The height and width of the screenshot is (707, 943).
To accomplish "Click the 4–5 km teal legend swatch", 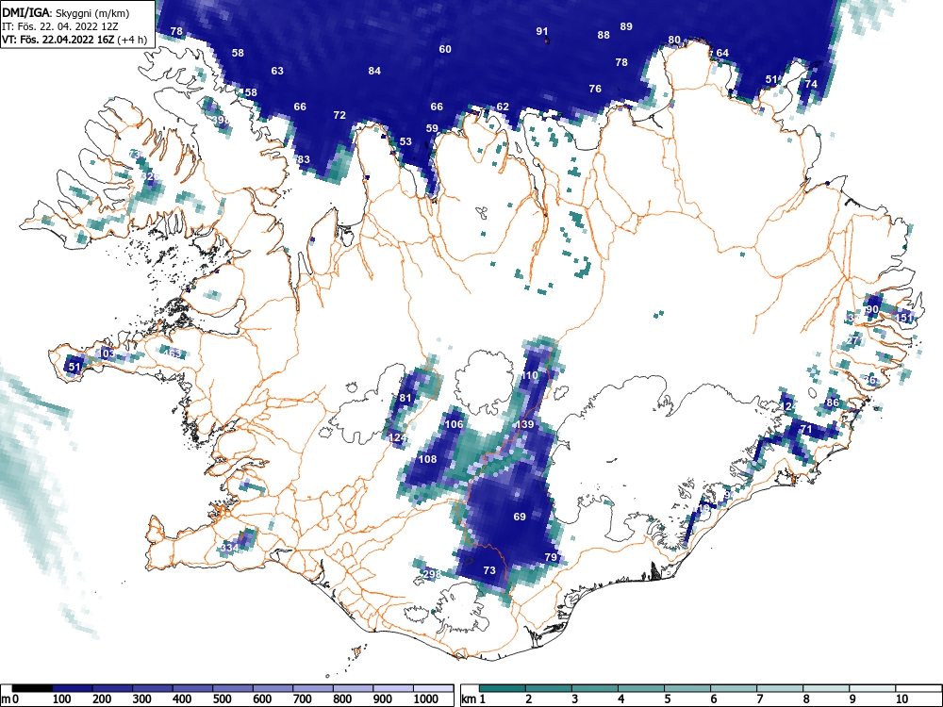I will click(x=641, y=688).
